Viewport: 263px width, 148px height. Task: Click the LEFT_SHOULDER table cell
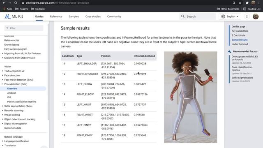pos(87,64)
